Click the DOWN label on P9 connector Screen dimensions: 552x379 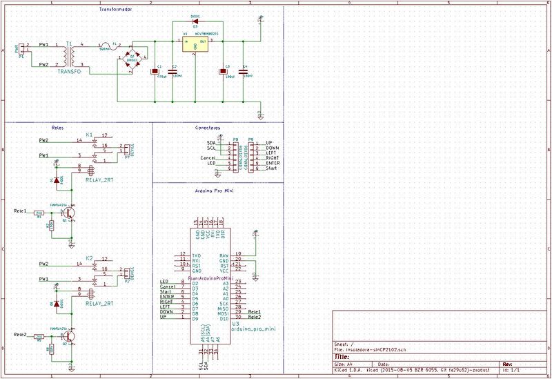(x=273, y=148)
